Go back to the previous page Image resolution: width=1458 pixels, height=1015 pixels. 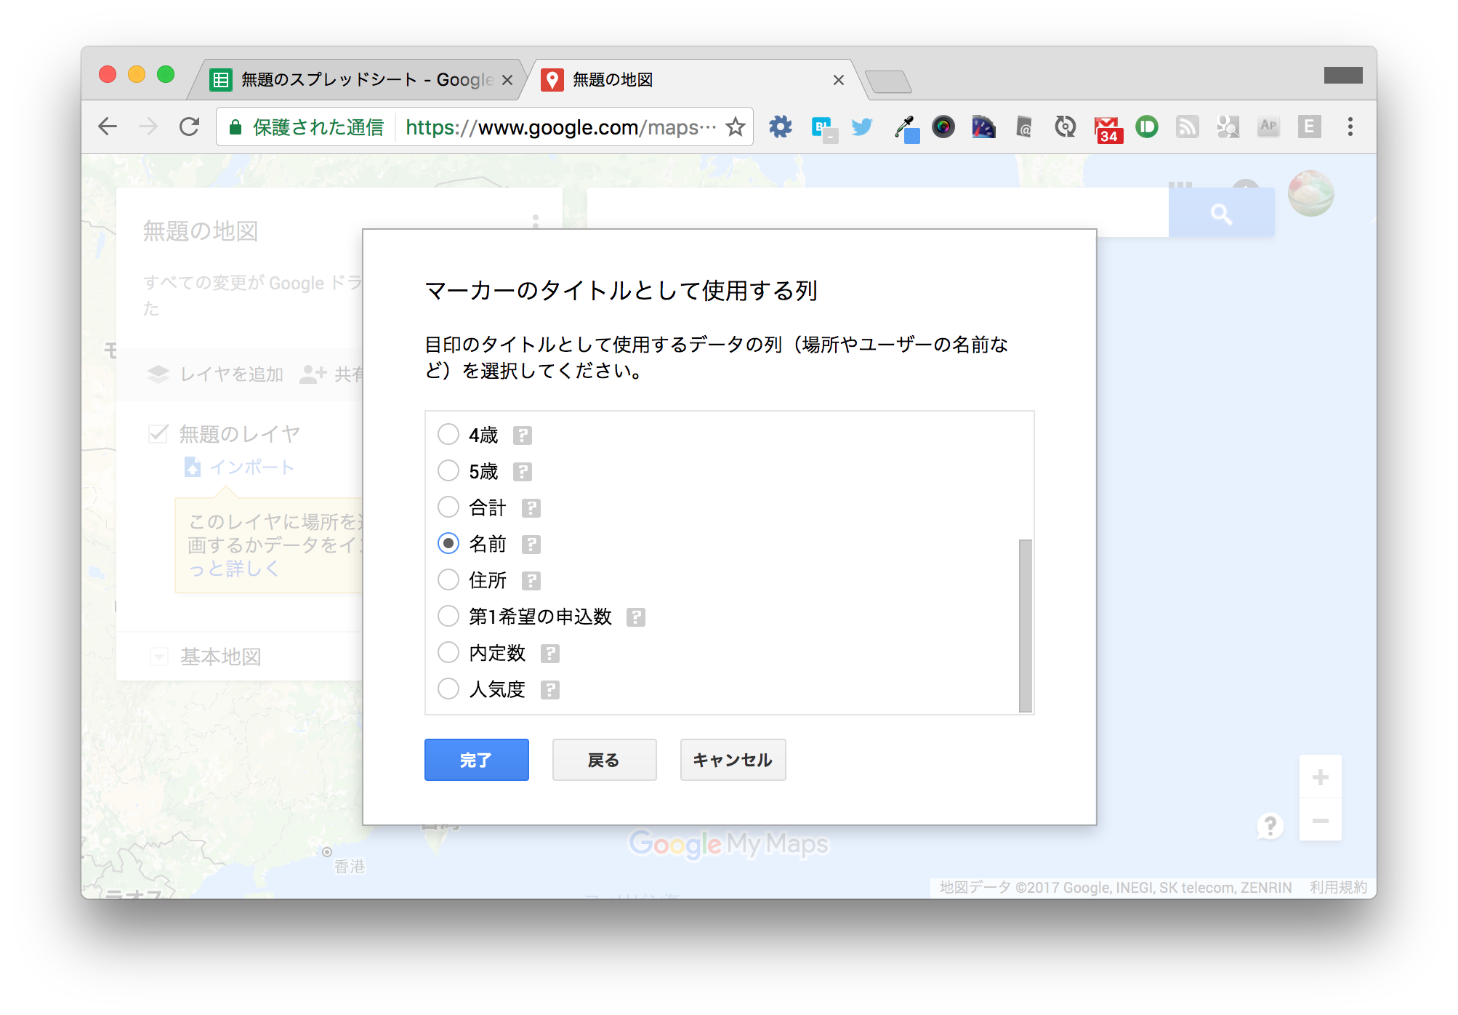[x=108, y=127]
